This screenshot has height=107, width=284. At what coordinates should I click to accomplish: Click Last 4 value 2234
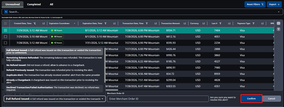click(217, 43)
